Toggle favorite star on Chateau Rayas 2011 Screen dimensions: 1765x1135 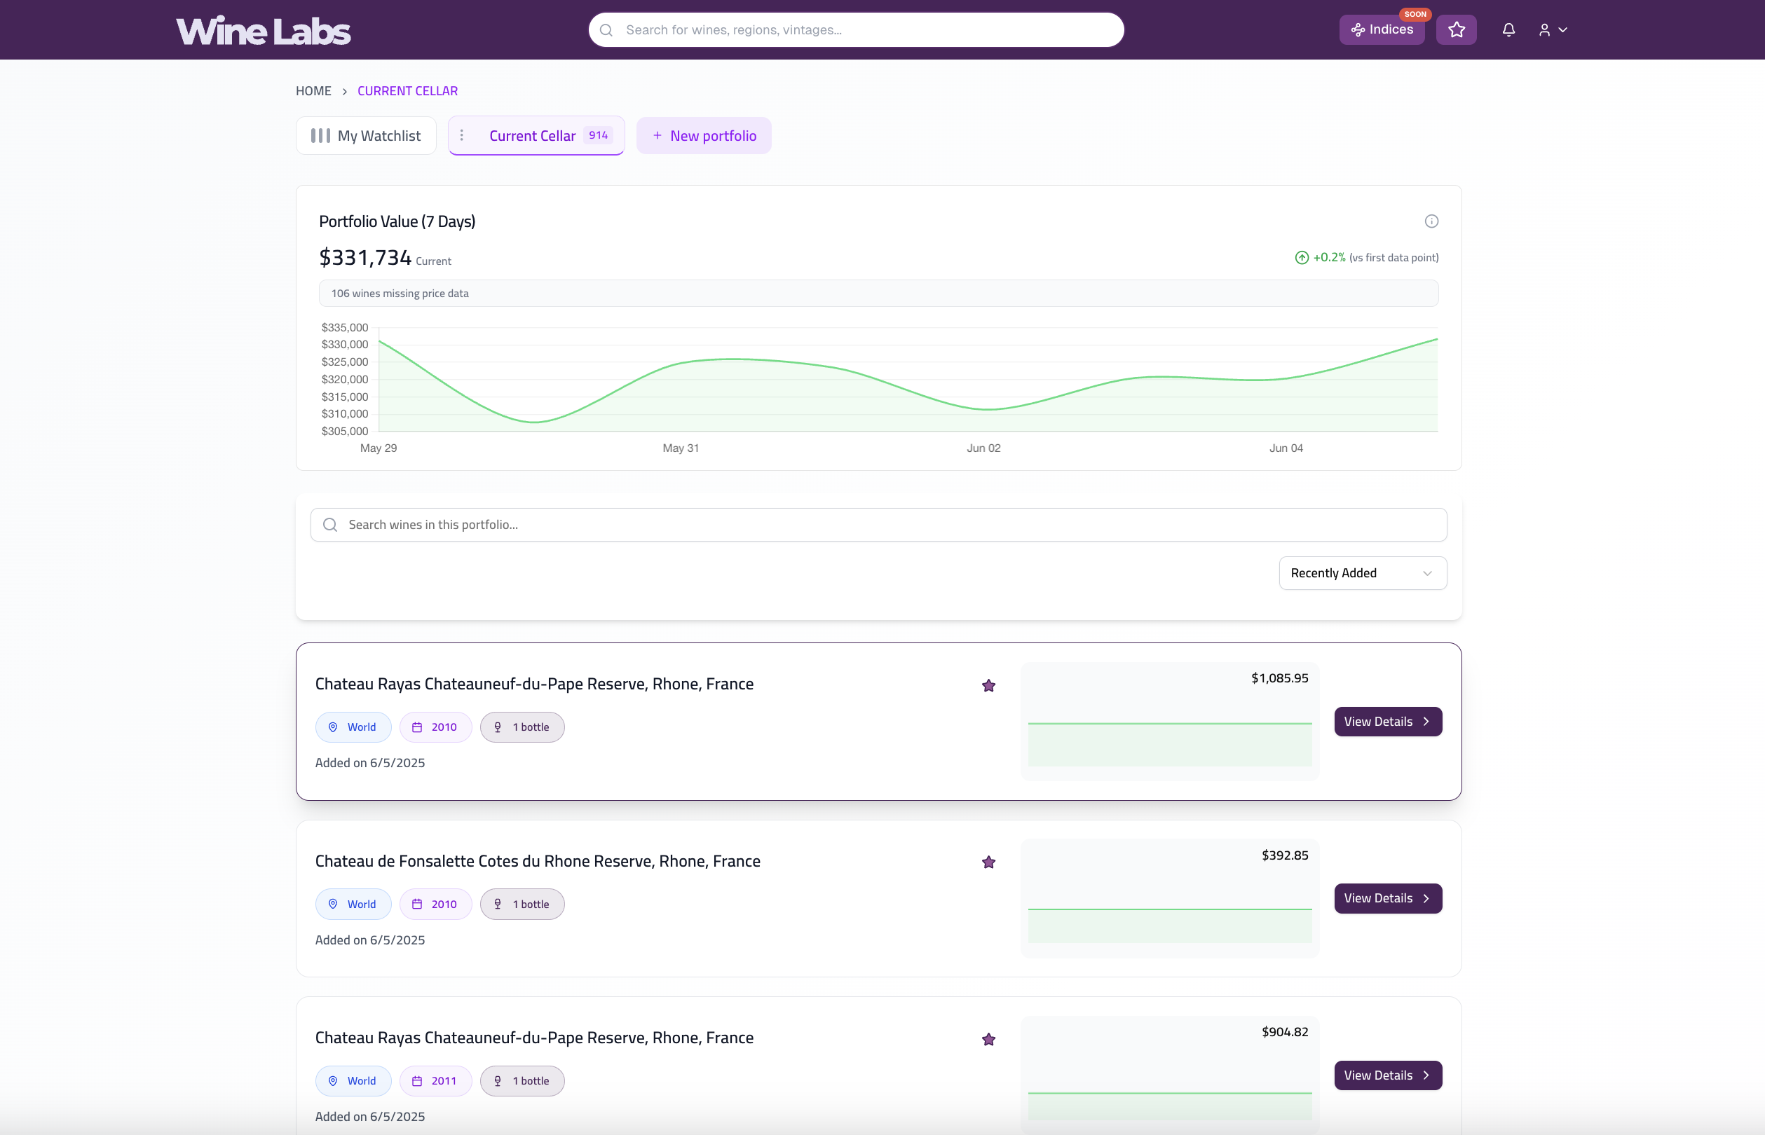[988, 1039]
